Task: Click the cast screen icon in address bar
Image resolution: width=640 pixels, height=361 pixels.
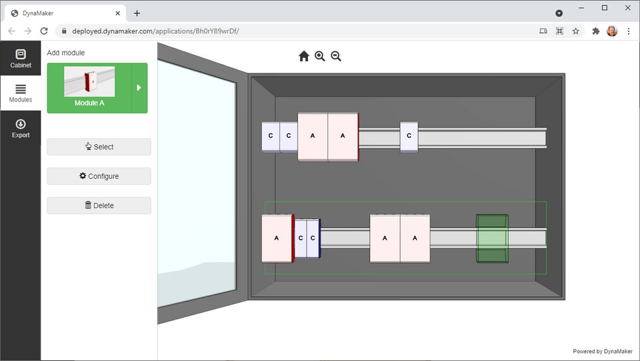Action: [x=543, y=31]
